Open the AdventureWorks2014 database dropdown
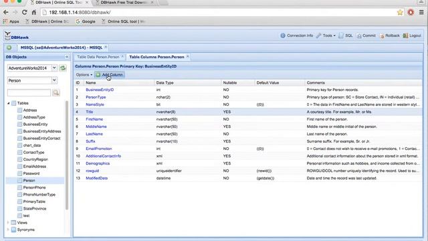Screen dimensions: 428x241 tap(54, 68)
